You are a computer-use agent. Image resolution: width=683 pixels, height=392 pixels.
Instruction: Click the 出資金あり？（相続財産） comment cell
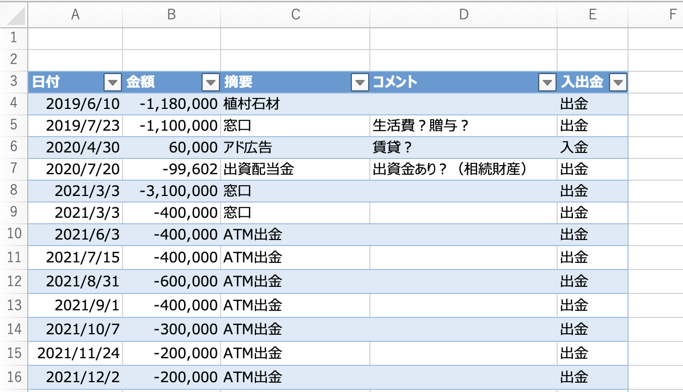464,169
